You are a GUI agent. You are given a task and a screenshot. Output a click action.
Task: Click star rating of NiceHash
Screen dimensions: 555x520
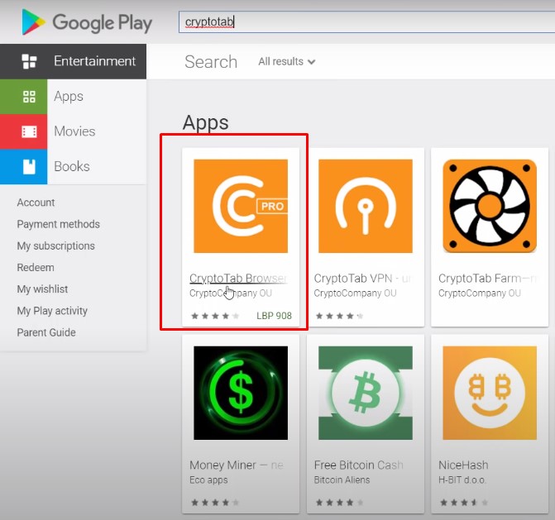[x=464, y=503]
